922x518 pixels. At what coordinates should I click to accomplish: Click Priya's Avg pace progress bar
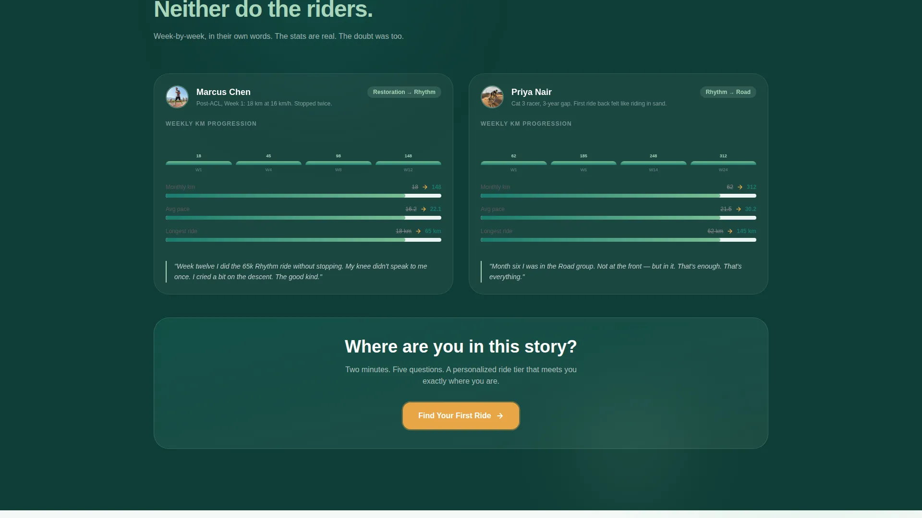[x=619, y=218]
